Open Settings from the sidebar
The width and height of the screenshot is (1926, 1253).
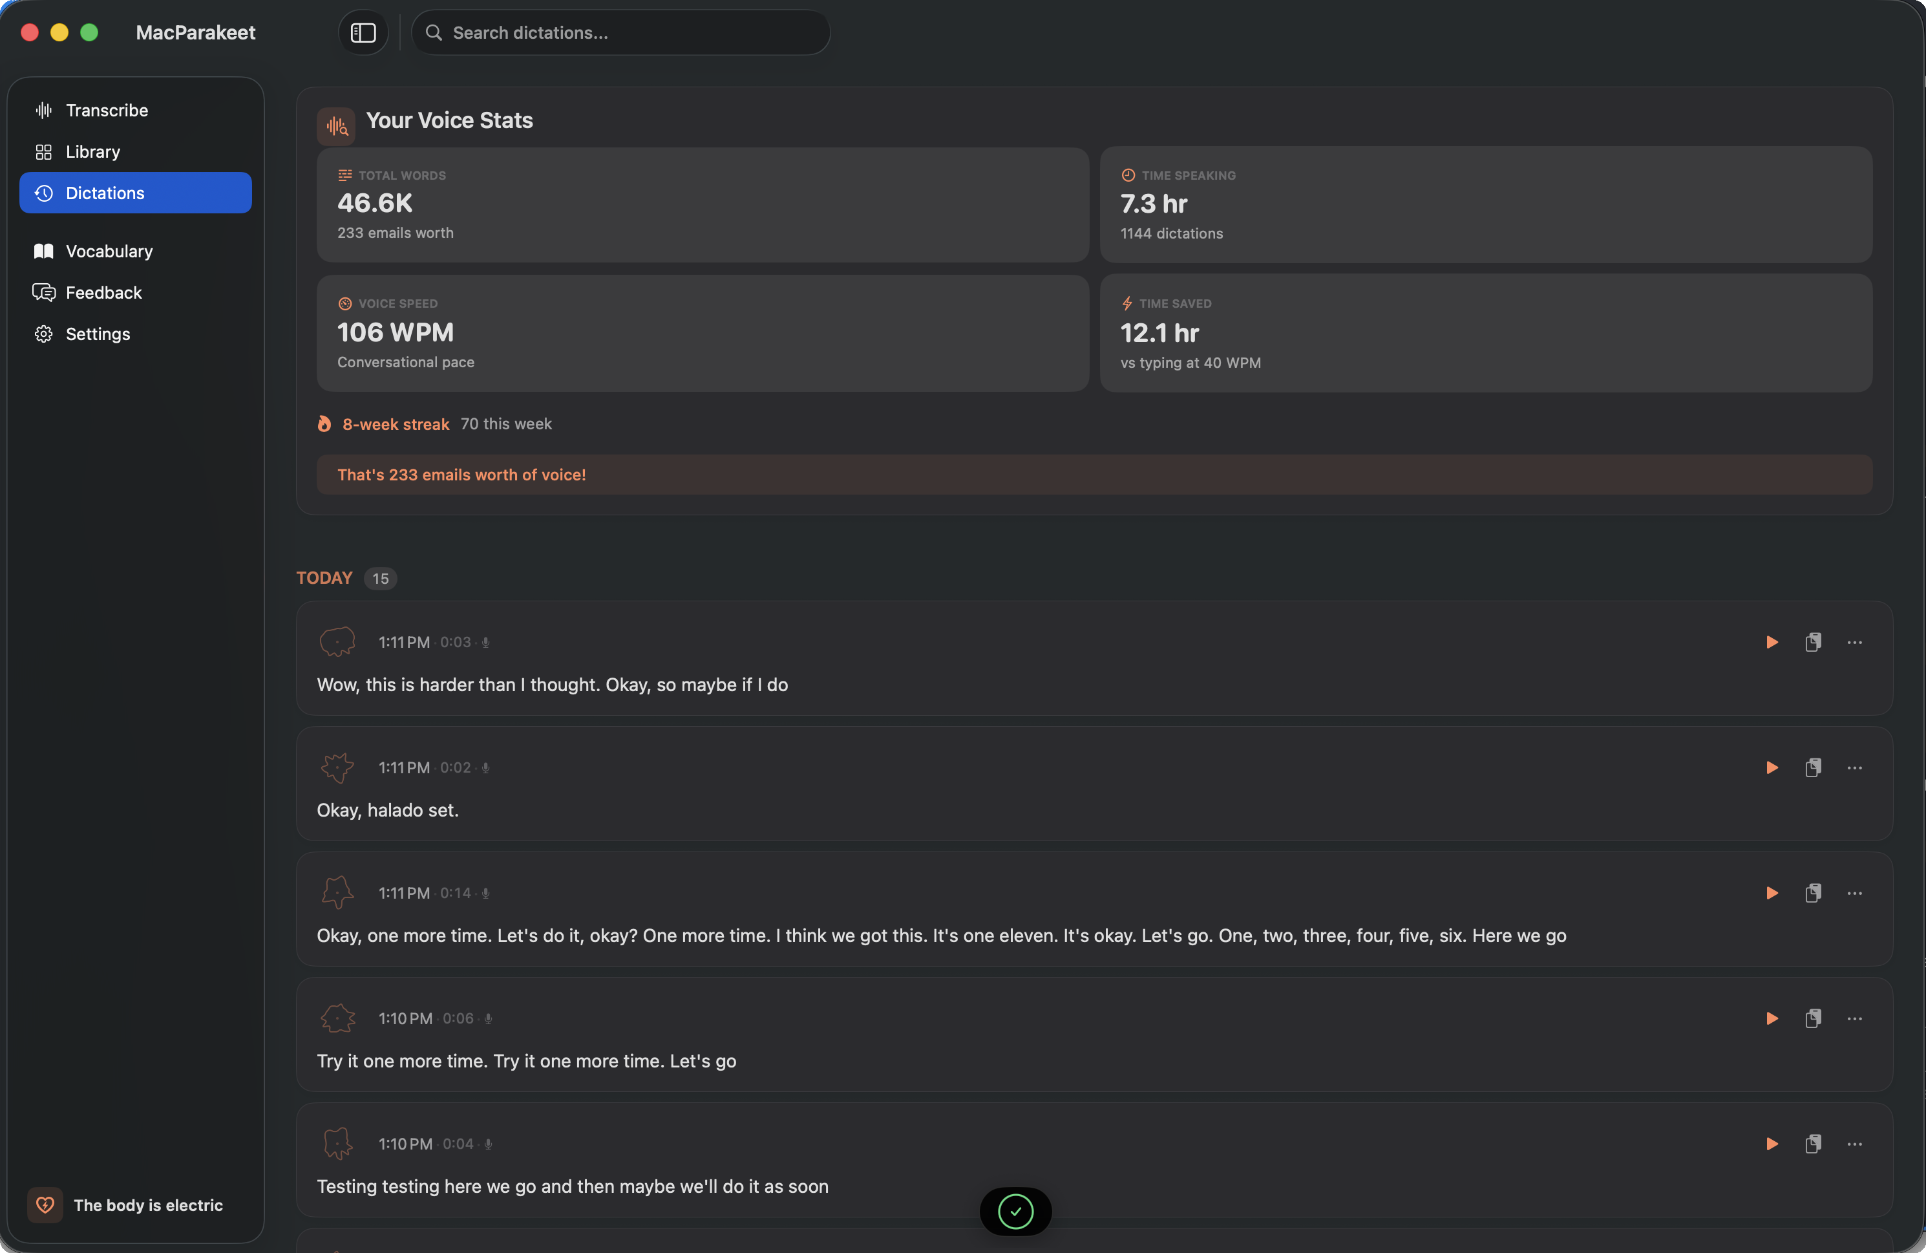click(x=135, y=334)
